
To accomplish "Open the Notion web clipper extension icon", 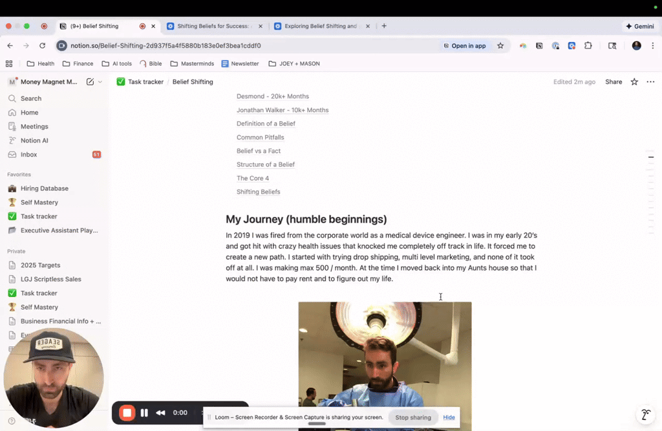I will point(539,46).
